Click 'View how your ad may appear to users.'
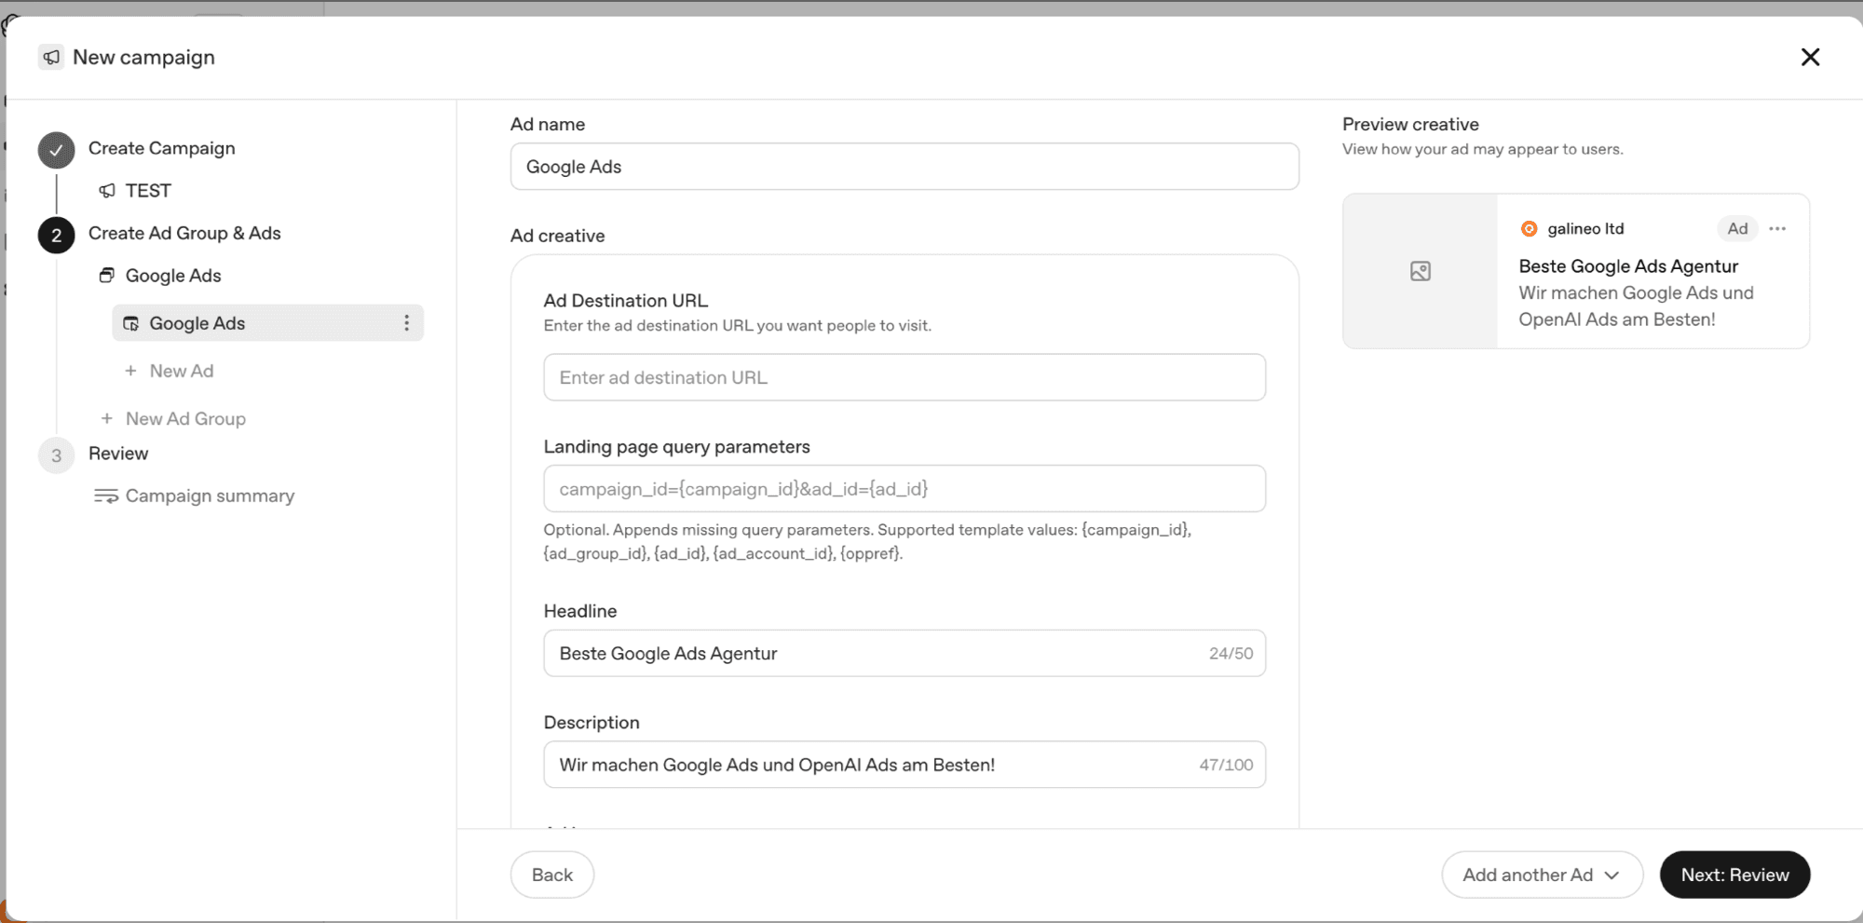 (x=1483, y=149)
